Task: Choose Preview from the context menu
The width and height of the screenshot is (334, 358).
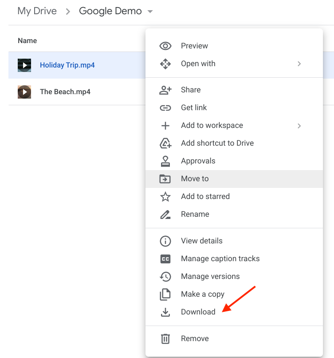Action: 234,46
